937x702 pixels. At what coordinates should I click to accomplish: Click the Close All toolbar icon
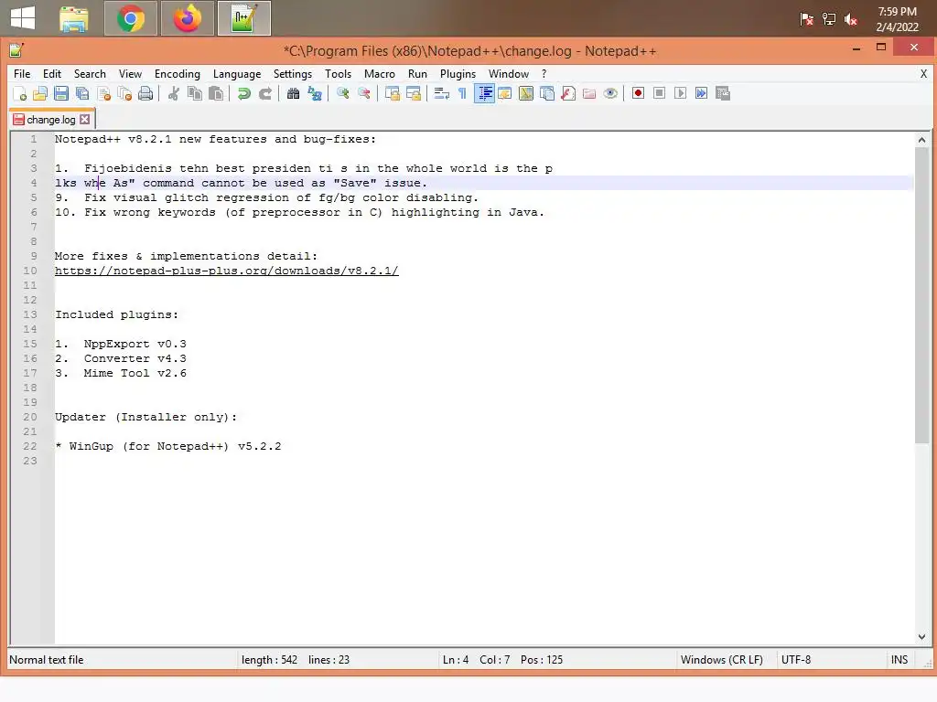pos(124,94)
